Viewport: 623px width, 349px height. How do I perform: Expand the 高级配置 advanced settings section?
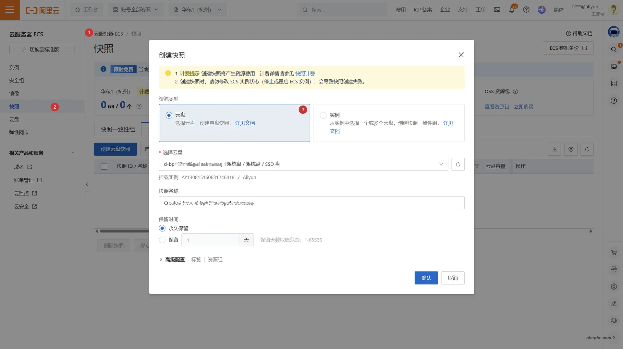click(x=175, y=259)
